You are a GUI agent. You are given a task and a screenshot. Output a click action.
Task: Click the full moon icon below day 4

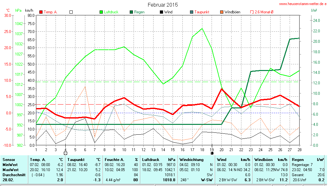tap(65, 153)
